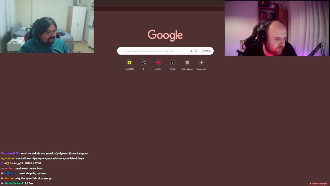Click chat username AhmetFurkan4
Screen dimensions: 330x186
13,183
